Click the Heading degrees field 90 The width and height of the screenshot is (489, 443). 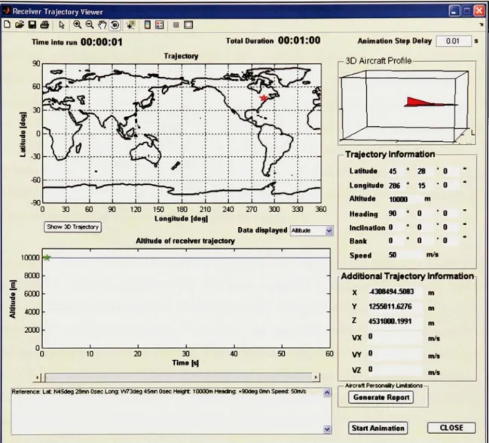396,214
